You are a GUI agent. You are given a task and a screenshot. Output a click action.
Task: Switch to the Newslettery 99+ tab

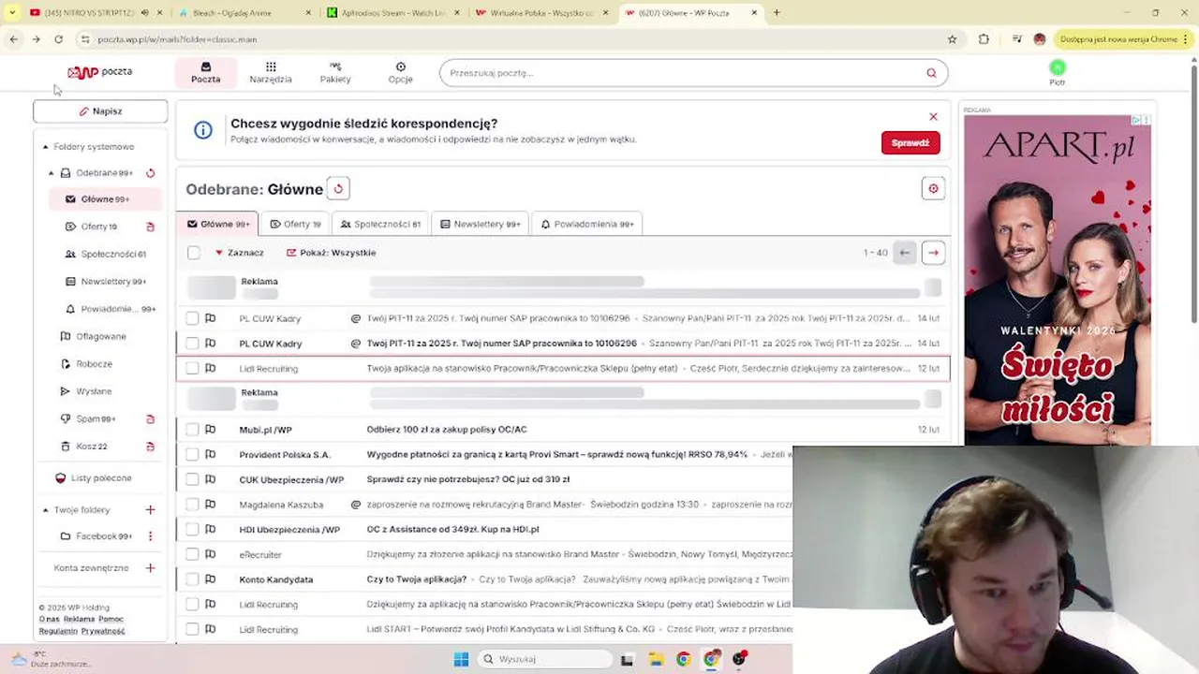click(x=480, y=225)
